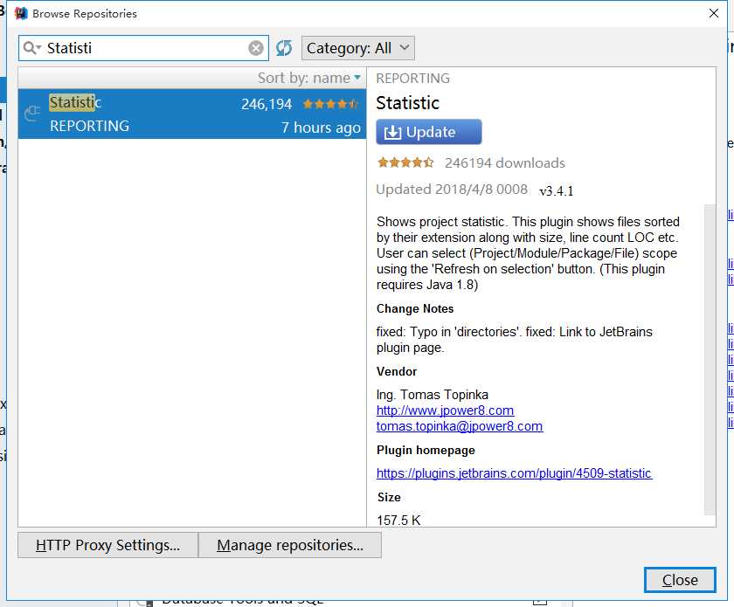Open the Category: All dropdown
734x607 pixels.
[x=358, y=48]
